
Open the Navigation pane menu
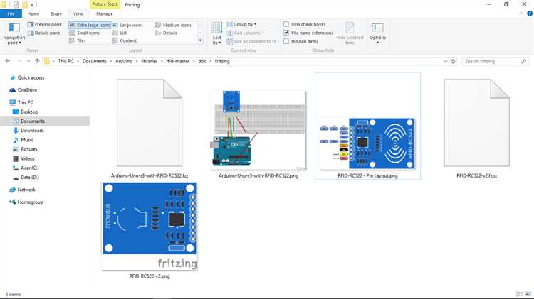14,33
